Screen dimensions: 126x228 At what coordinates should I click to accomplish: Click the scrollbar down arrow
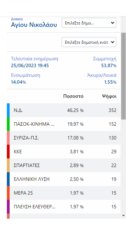pyautogui.click(x=123, y=216)
